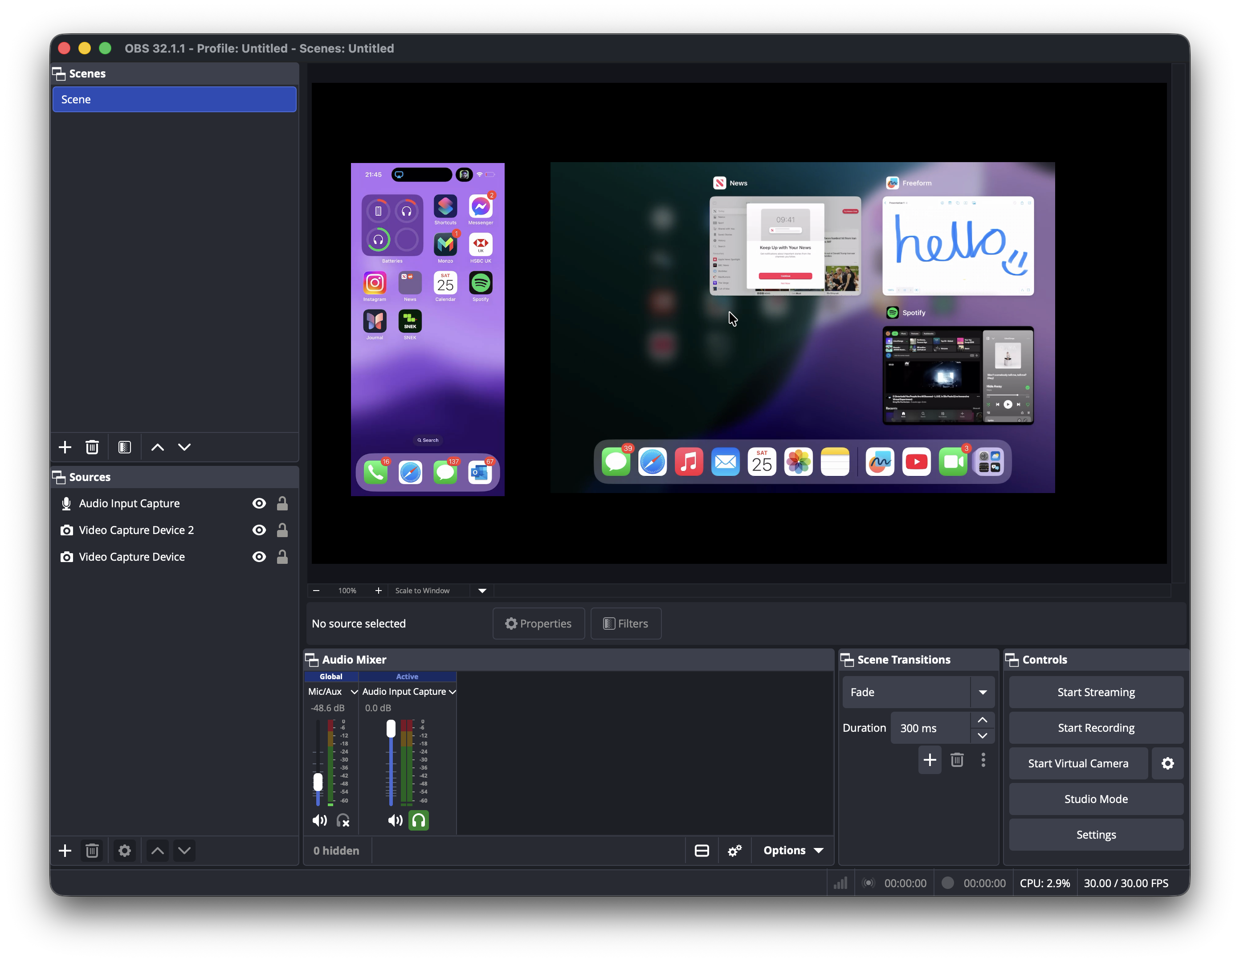Move scene up with arrow icon
Screen dimensions: 1240x962
pyautogui.click(x=157, y=447)
